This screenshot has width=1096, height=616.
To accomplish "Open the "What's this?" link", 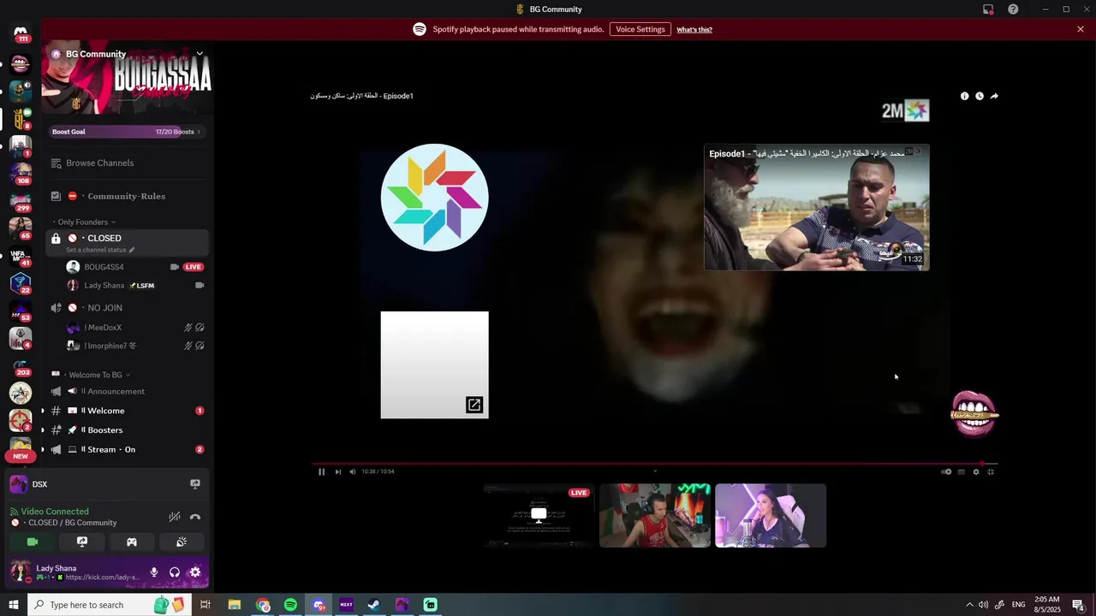I will tap(694, 29).
